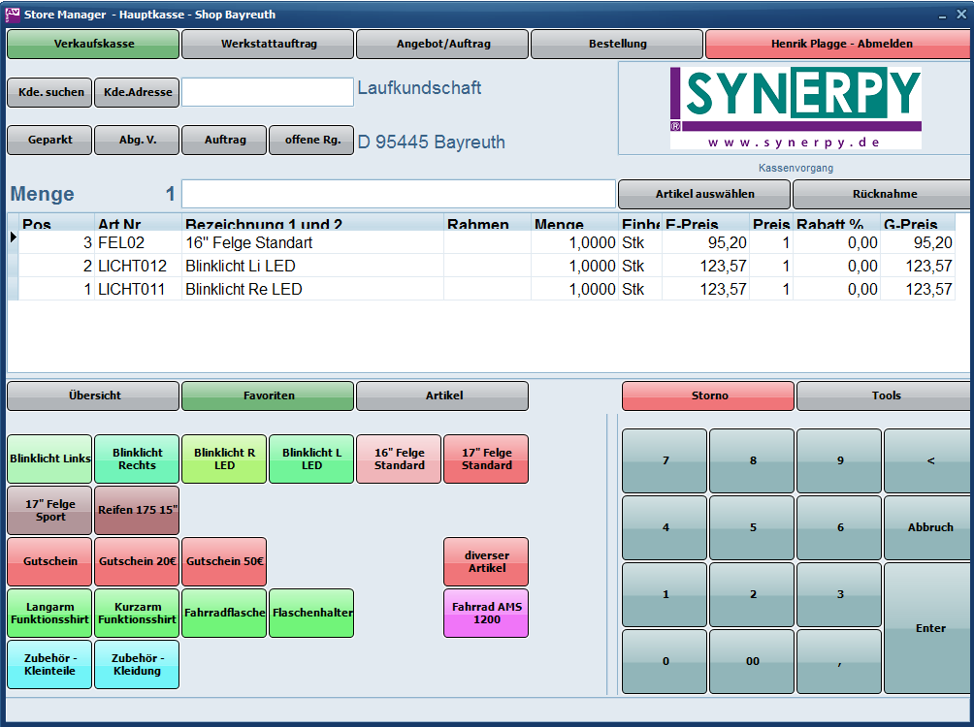Log out via Henrik Plagge - Abmelden
Viewport: 974px width, 727px height.
pos(841,44)
